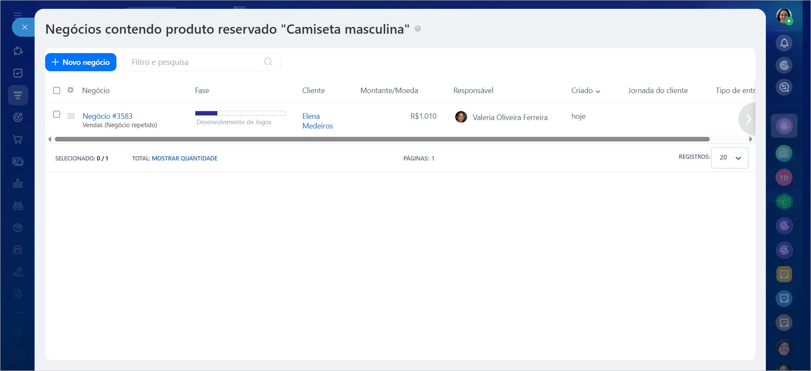Open row actions menu for Negócio #3583

point(71,116)
